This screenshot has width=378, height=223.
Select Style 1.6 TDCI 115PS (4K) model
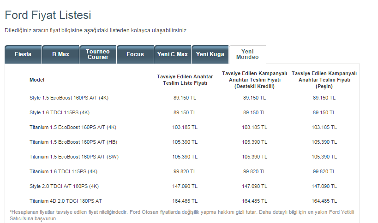60,112
